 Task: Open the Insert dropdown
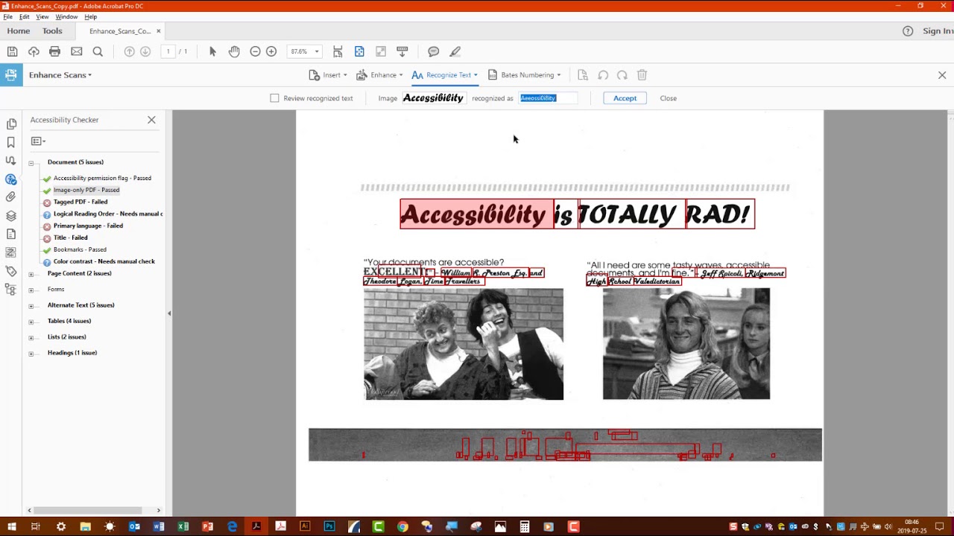(329, 75)
